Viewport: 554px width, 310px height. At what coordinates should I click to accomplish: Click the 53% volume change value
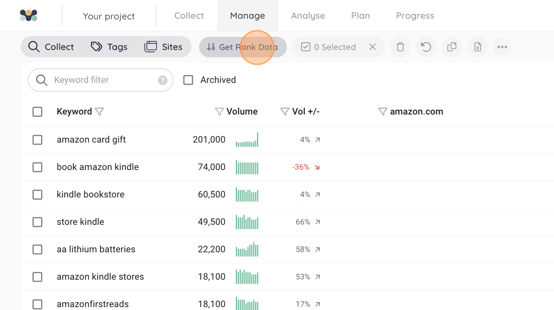[x=303, y=277]
